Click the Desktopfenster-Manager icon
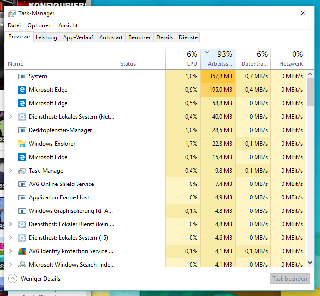 click(22, 130)
